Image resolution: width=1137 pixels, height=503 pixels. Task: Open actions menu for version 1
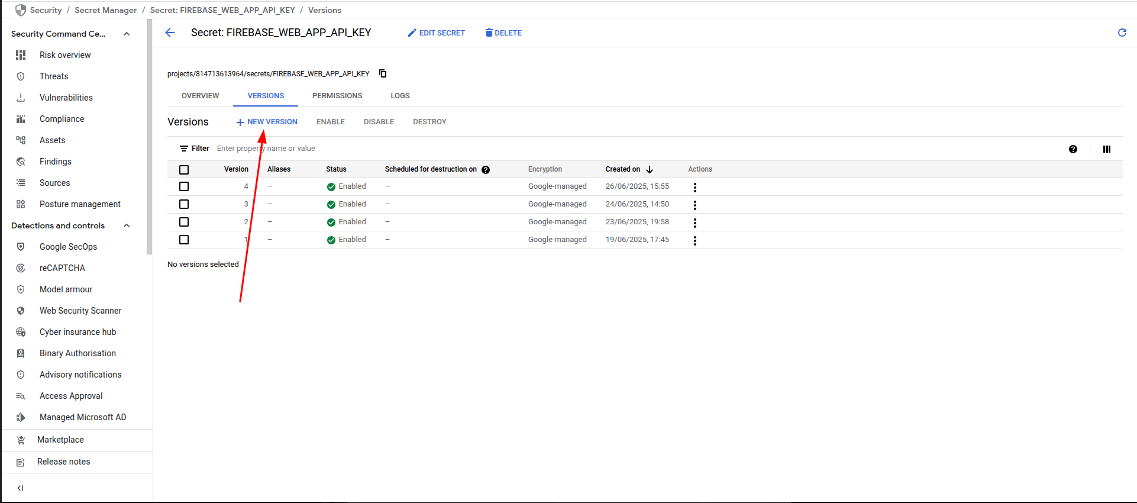click(695, 240)
